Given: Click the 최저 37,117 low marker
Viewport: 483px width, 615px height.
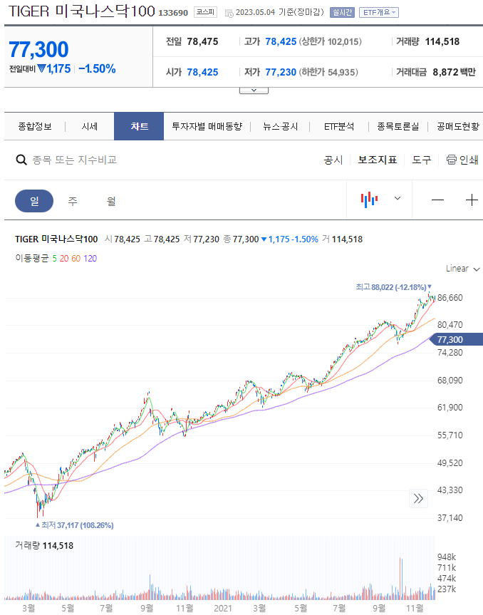Looking at the screenshot, I should coord(75,525).
